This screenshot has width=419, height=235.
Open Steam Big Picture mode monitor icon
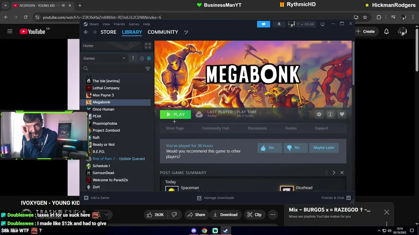[x=322, y=24]
